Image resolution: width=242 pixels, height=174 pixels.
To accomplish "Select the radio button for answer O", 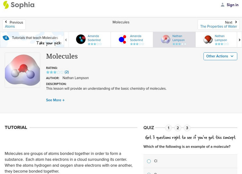I will 149,173.
